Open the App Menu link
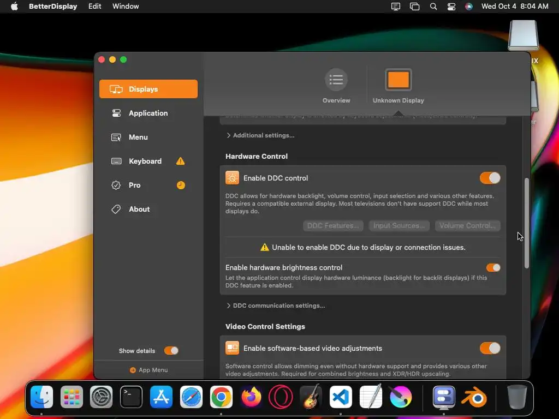Screen dimensions: 559x419 pyautogui.click(x=148, y=370)
